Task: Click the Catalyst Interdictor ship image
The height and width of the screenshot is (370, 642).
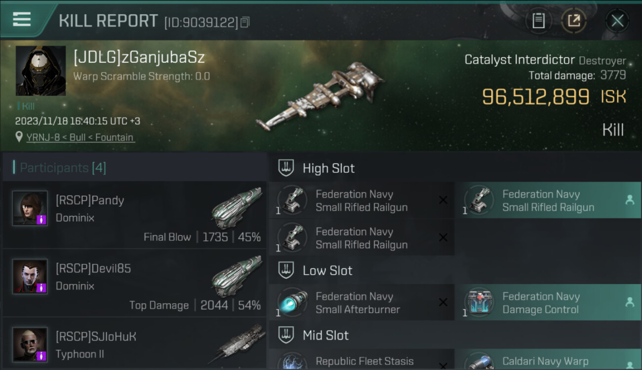Action: click(x=320, y=96)
